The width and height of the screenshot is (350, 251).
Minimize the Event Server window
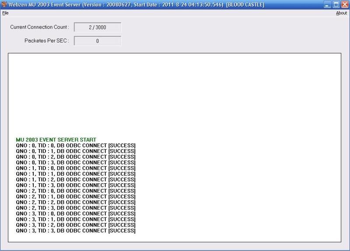click(x=327, y=5)
